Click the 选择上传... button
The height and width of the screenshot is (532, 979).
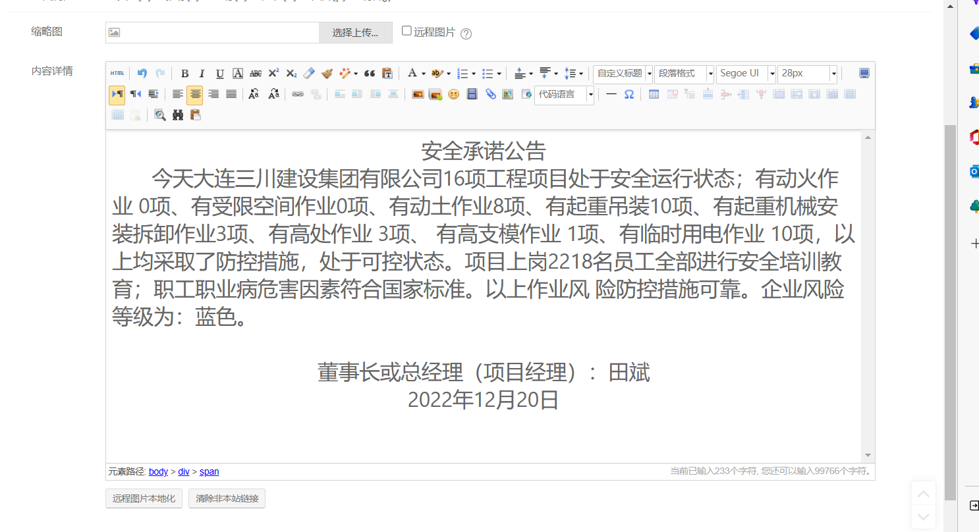[x=356, y=33]
